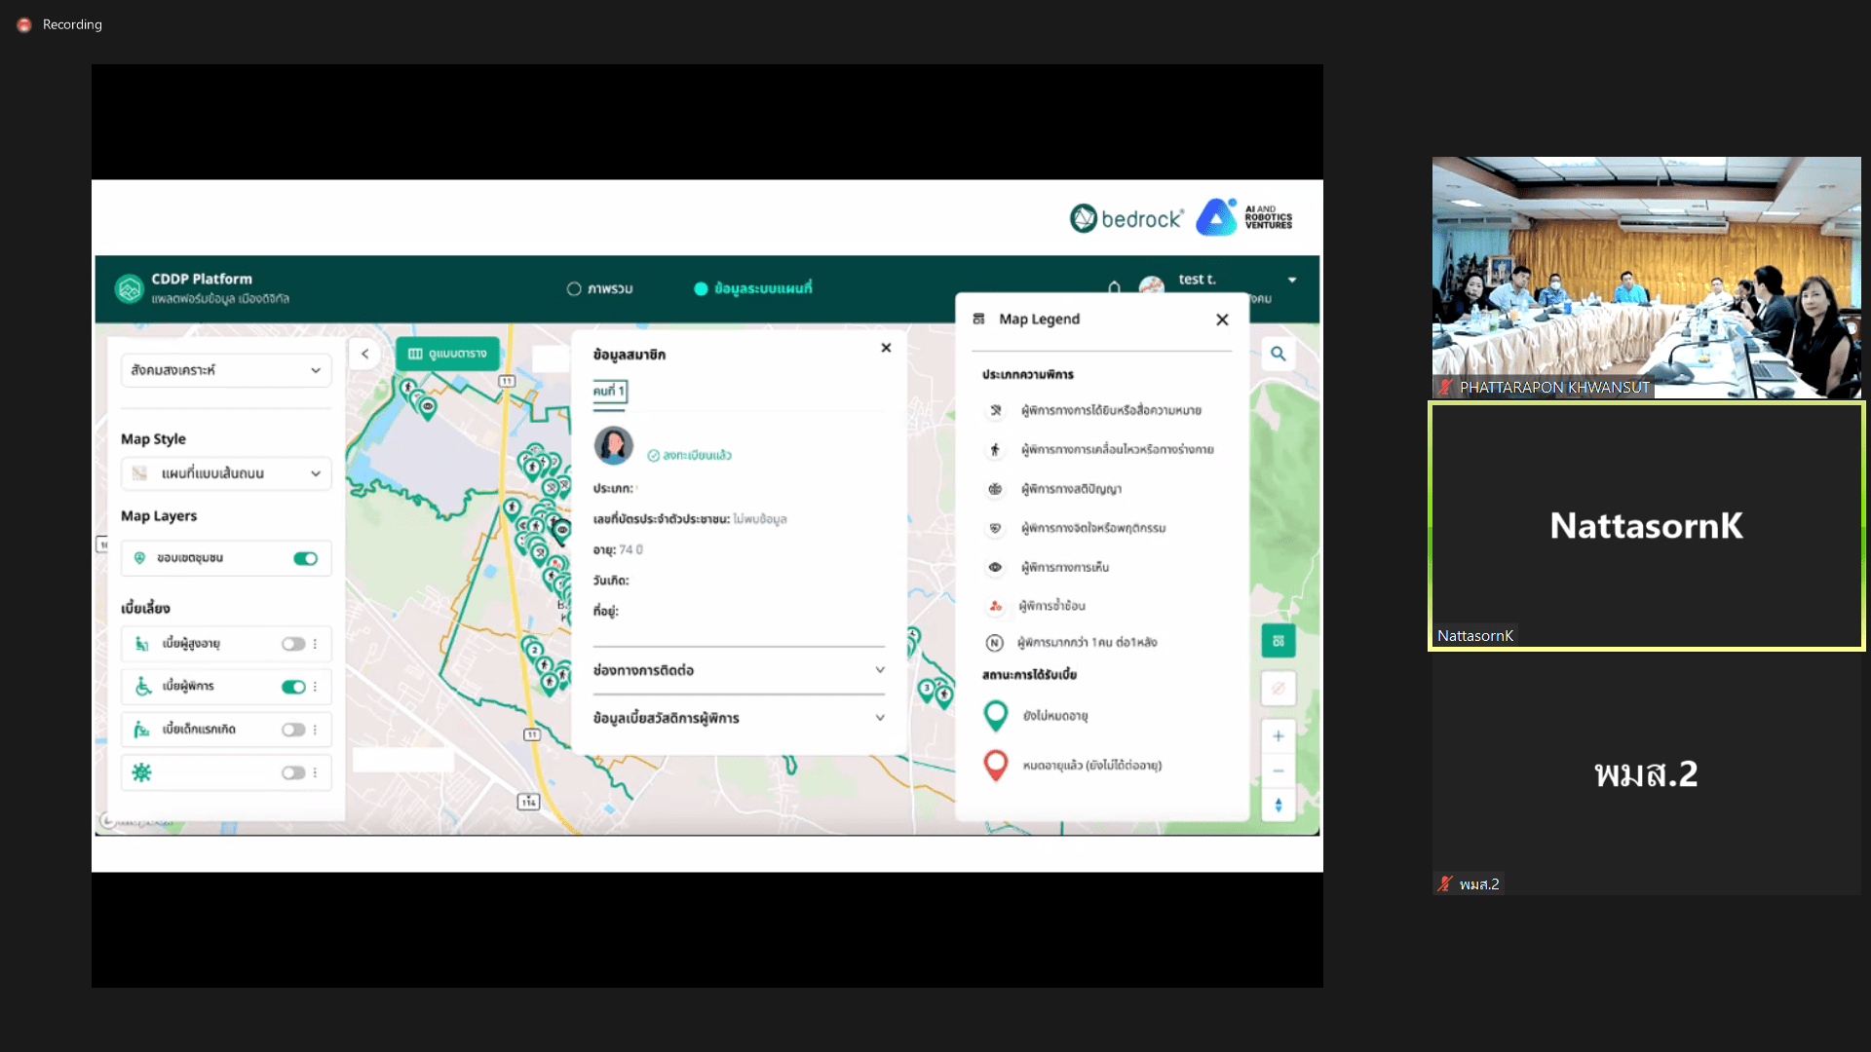Select PHATTARAPON KHWANSUT video tile
This screenshot has width=1871, height=1052.
click(x=1646, y=278)
